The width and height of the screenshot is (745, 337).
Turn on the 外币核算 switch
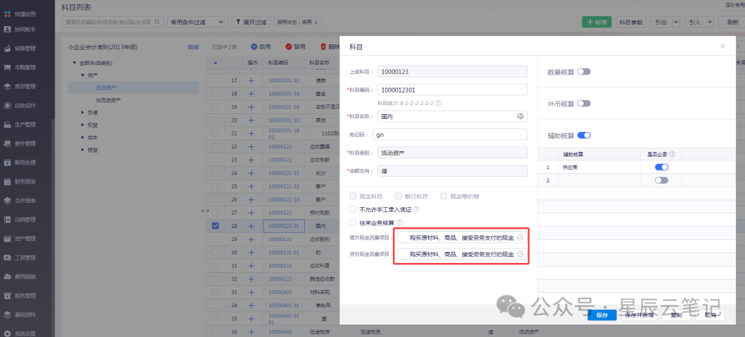point(584,103)
